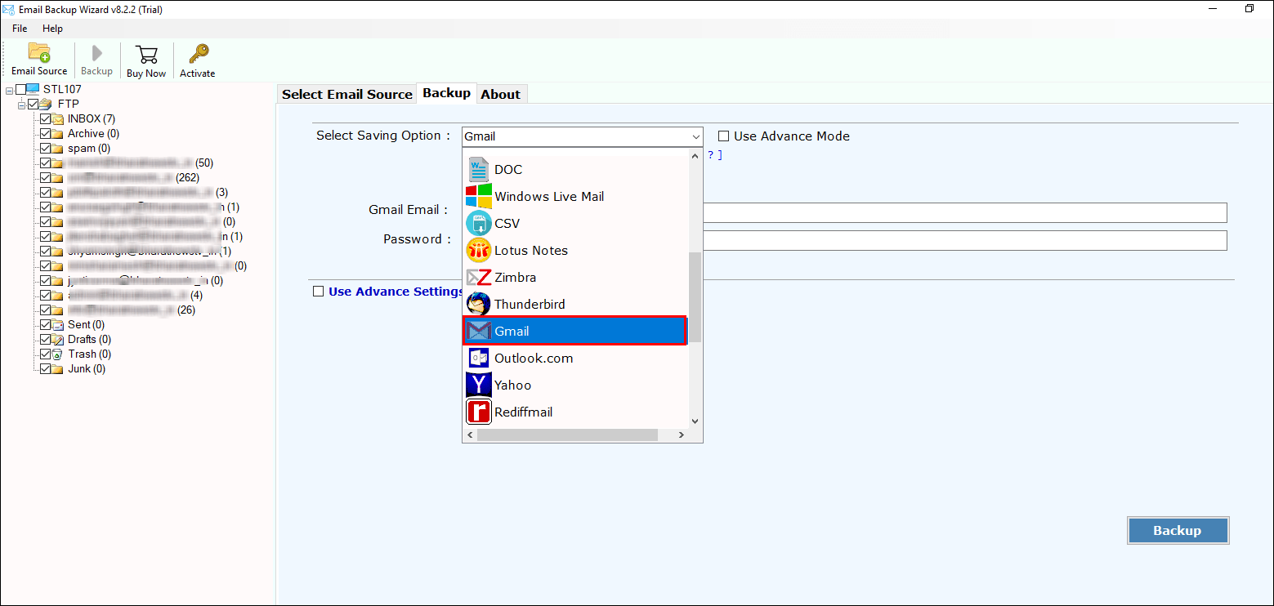The height and width of the screenshot is (606, 1274).
Task: Uncheck the Archive (0) checkbox
Action: [46, 134]
